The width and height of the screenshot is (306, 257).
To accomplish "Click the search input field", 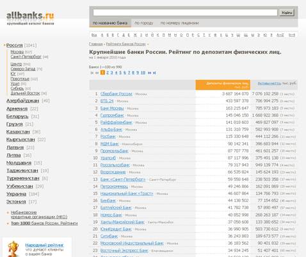I will 185,13.
